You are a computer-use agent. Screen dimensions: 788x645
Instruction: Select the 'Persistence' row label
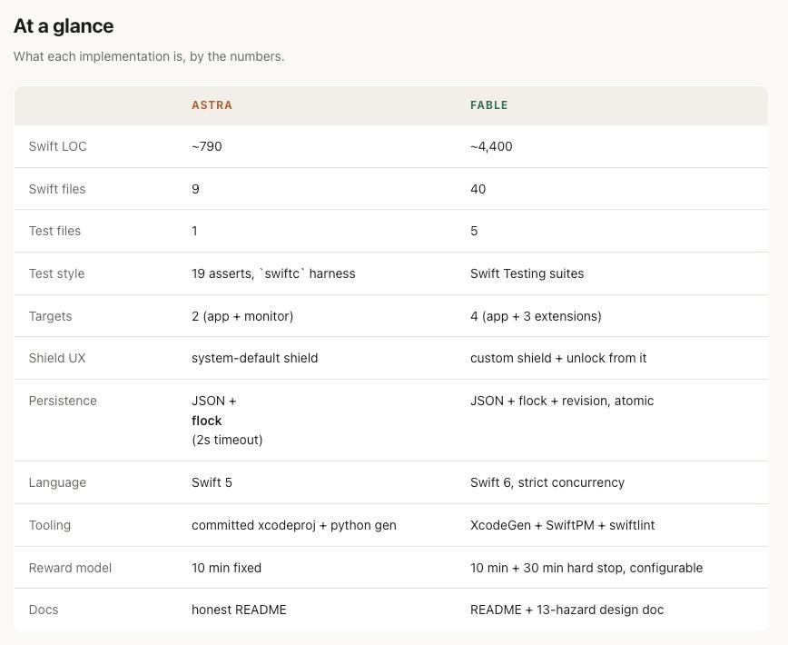coord(63,401)
